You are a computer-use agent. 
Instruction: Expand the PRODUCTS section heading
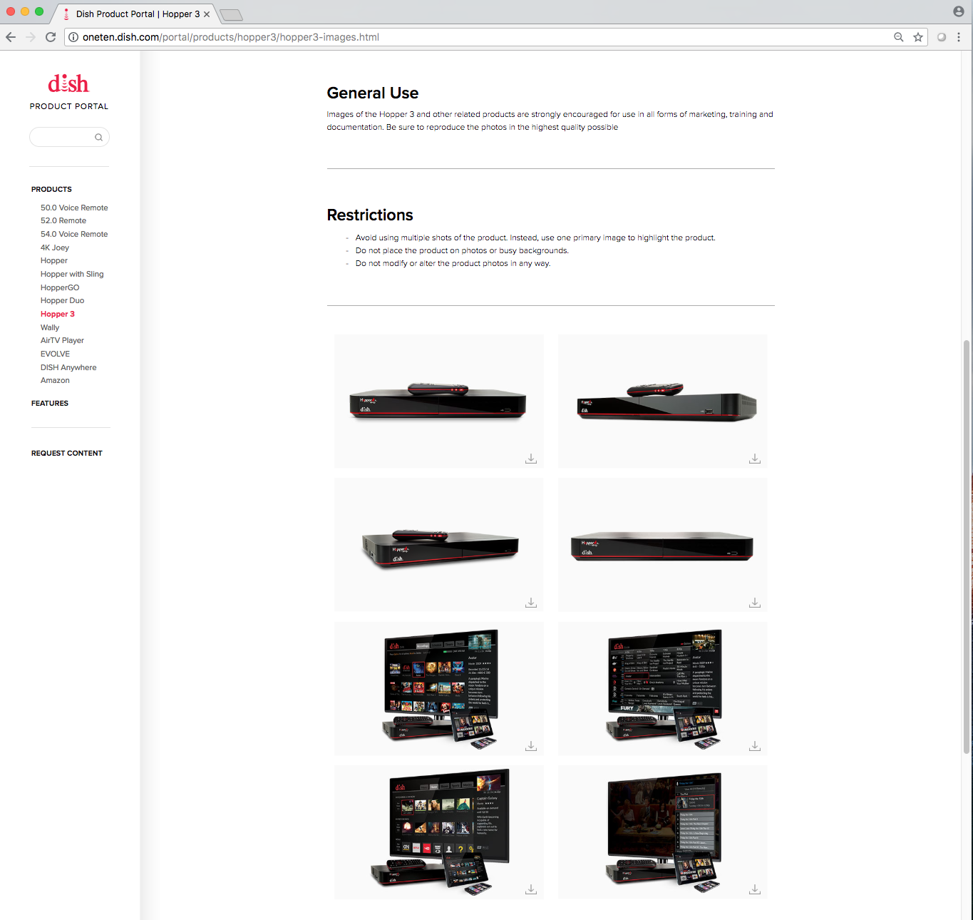click(51, 189)
